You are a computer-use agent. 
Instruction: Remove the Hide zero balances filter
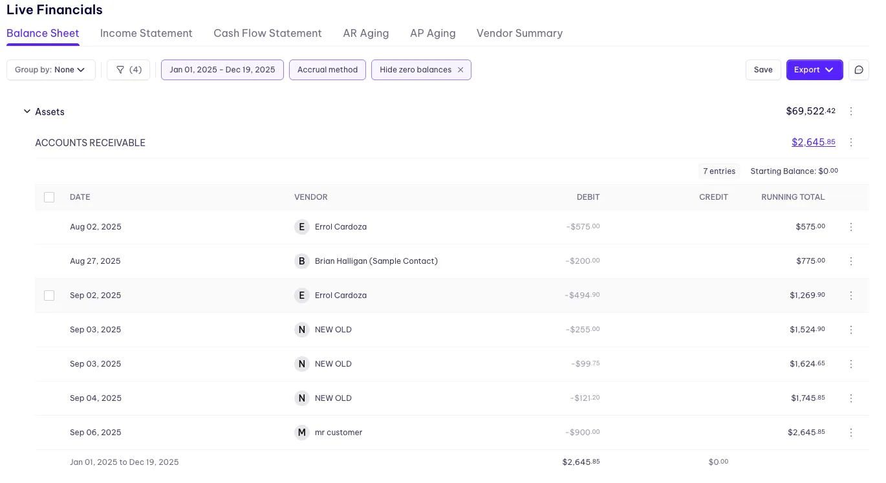point(460,70)
